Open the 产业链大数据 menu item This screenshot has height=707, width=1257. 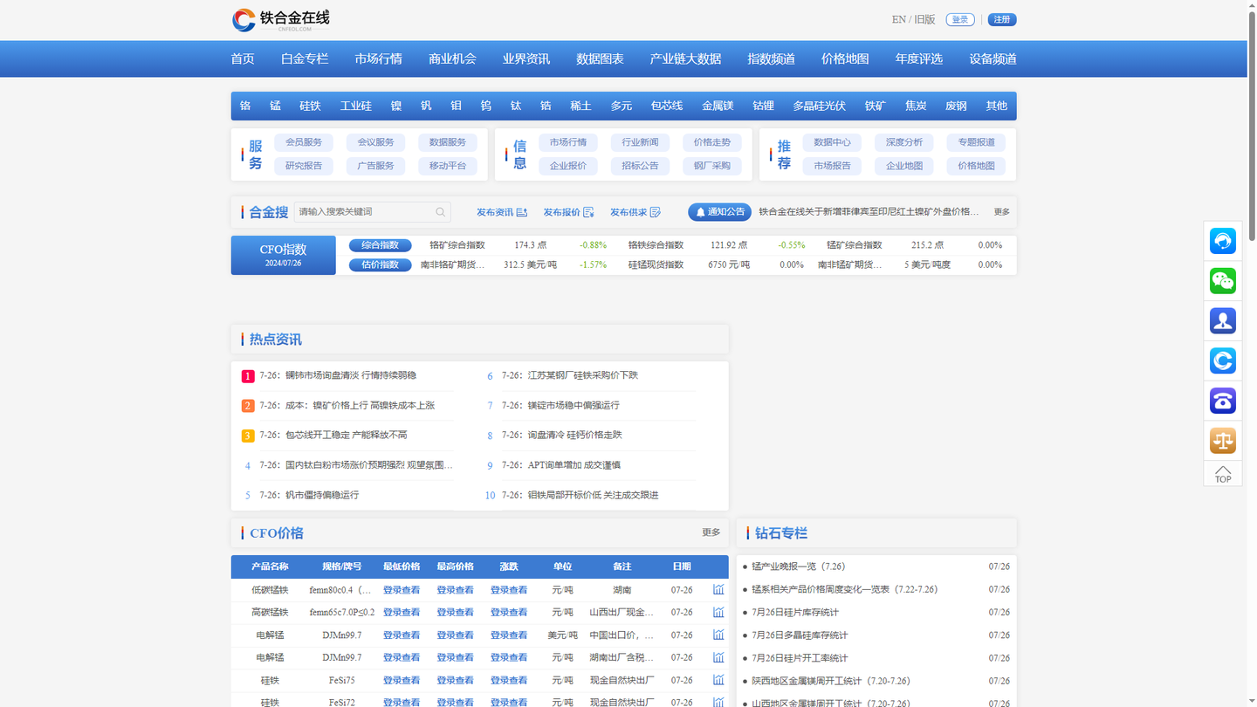(685, 58)
